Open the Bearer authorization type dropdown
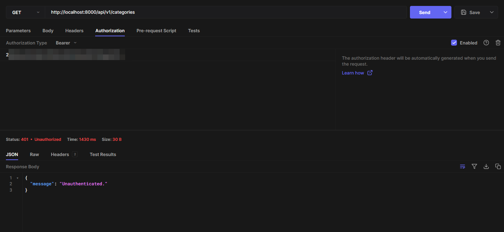Viewport: 504px width, 232px height. (x=66, y=43)
